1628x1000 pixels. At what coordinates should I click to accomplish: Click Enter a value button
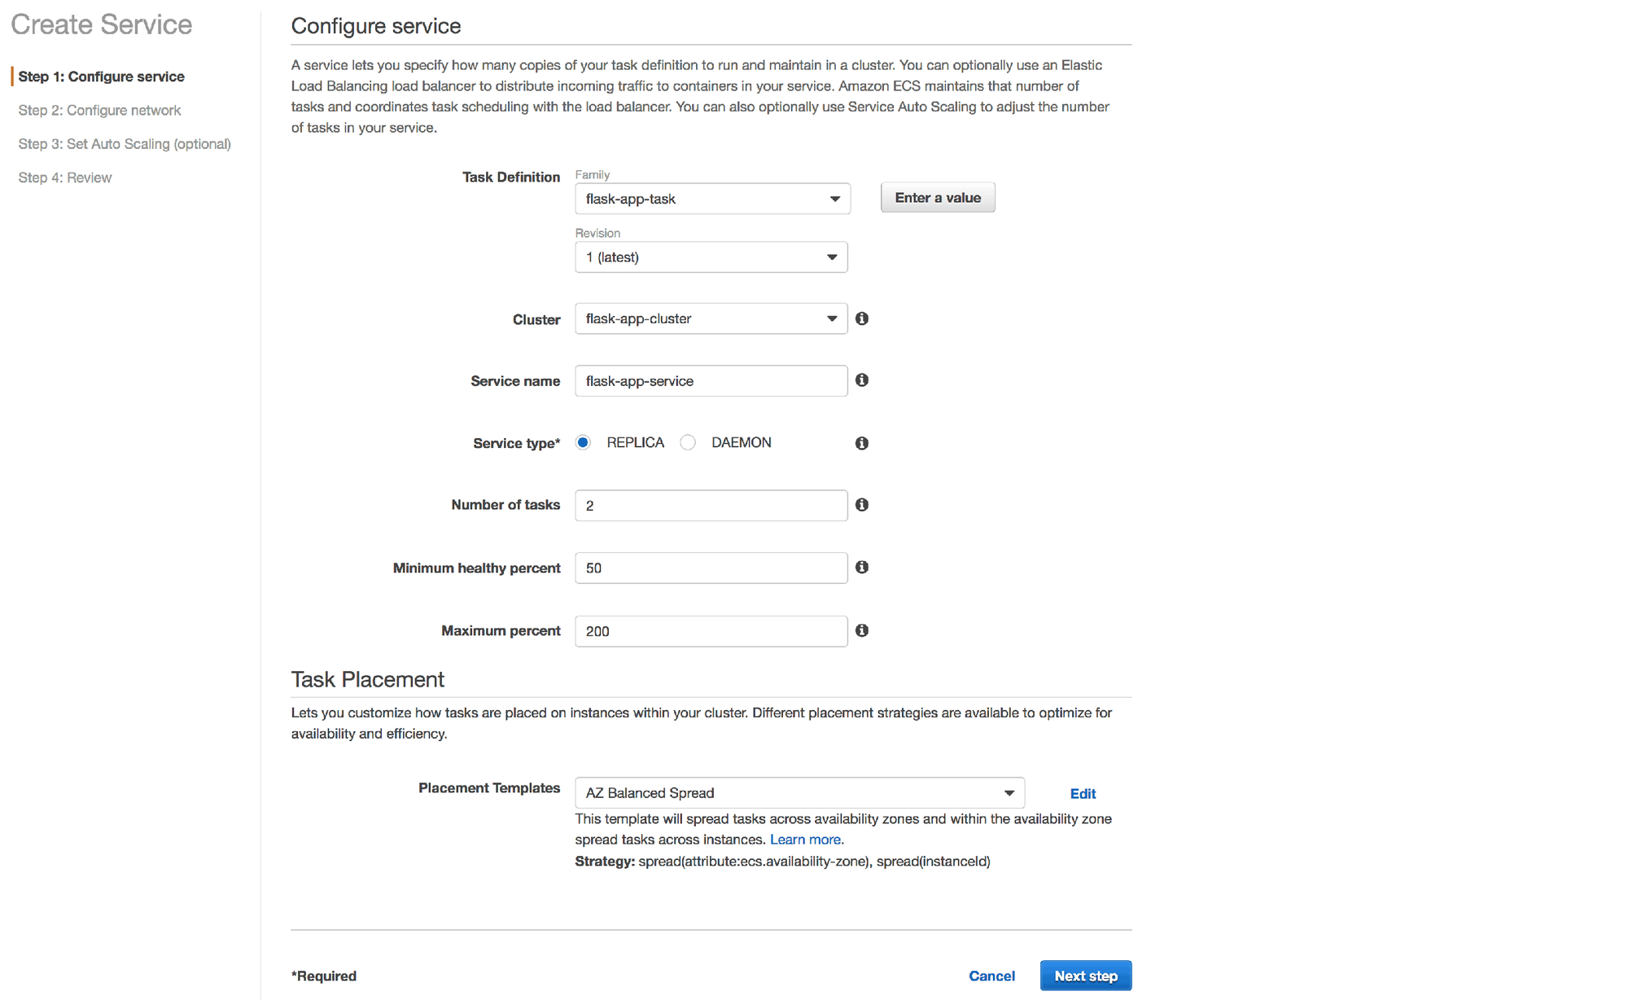click(x=938, y=198)
